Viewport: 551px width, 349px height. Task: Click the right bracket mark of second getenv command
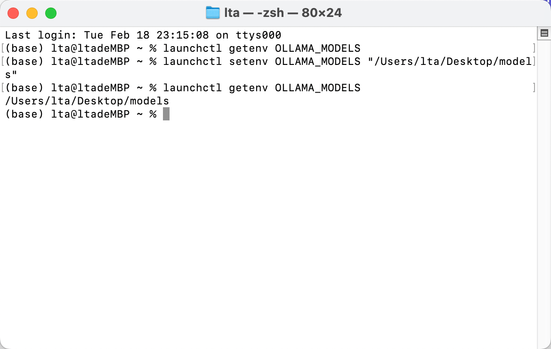click(534, 87)
